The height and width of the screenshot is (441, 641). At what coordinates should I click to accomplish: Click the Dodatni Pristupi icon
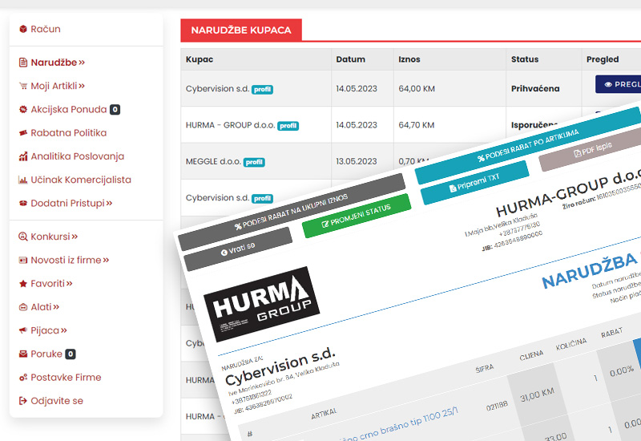coord(23,203)
